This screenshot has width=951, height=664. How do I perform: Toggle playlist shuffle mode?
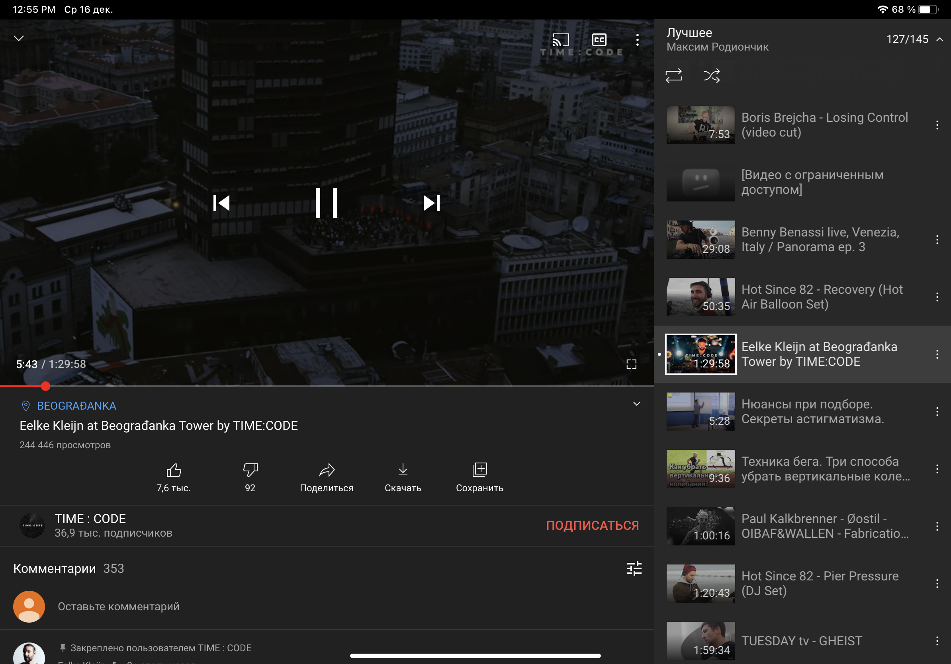(712, 76)
